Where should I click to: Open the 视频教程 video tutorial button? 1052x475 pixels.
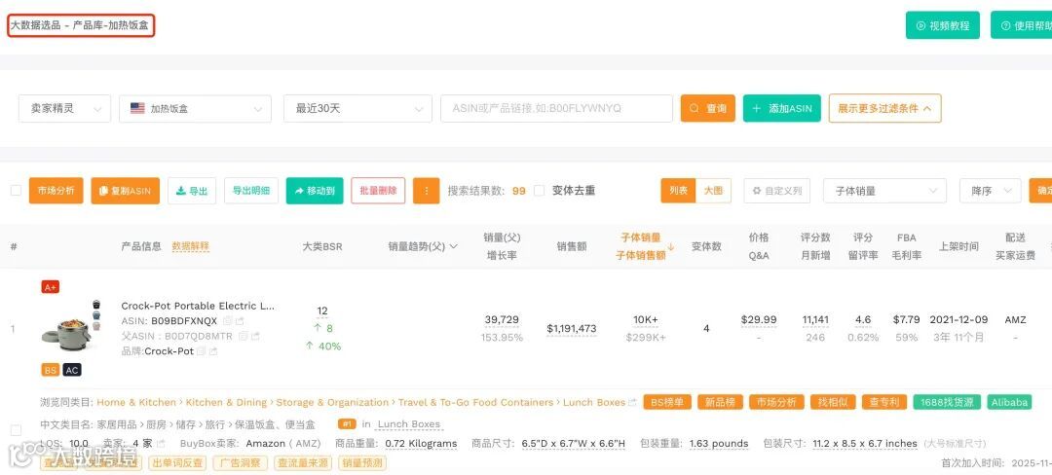click(943, 25)
